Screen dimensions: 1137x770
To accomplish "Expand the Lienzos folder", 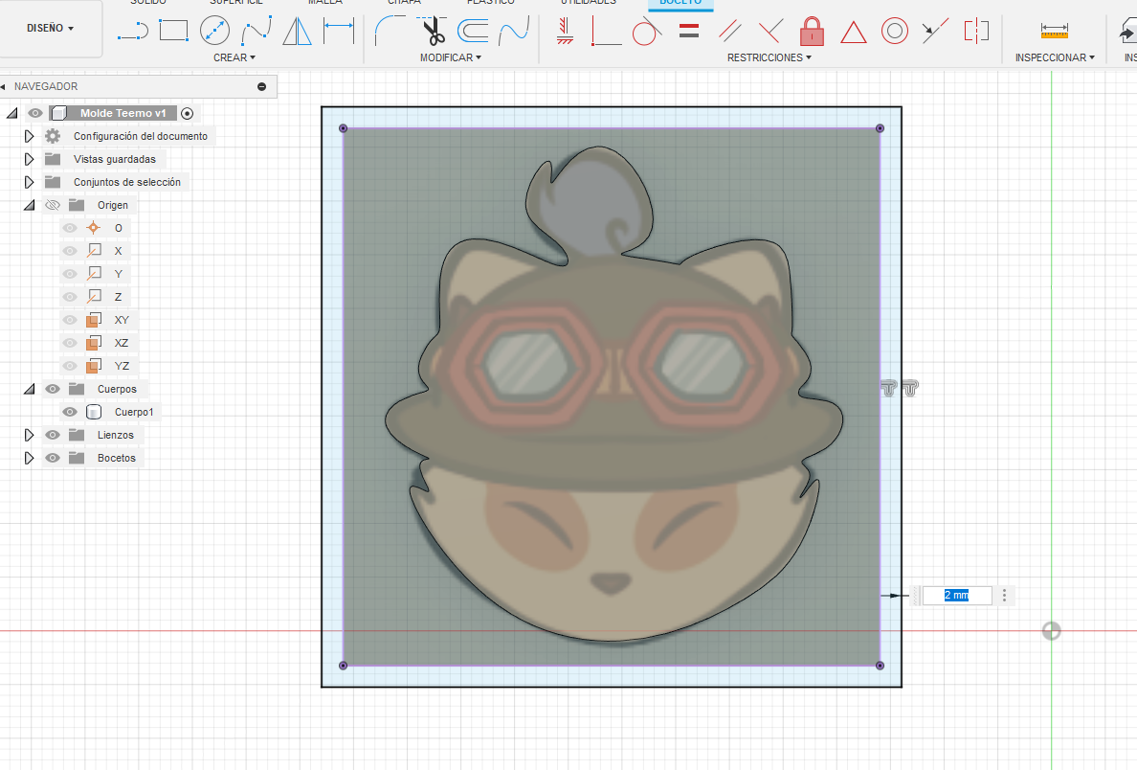I will click(x=29, y=436).
